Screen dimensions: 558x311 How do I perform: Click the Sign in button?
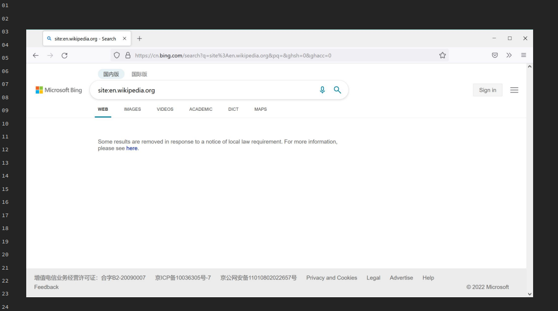487,90
